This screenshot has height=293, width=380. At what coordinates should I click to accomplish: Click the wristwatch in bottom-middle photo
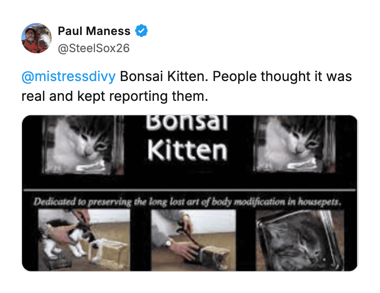point(169,242)
